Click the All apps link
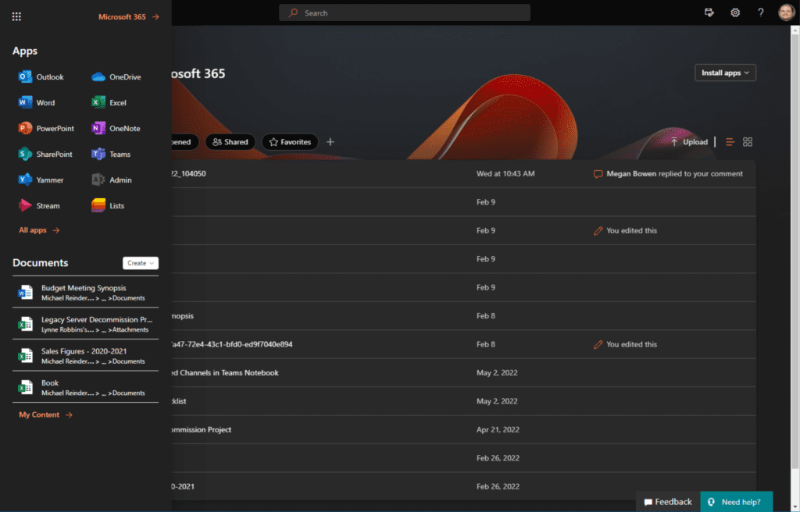This screenshot has width=800, height=512. click(39, 230)
